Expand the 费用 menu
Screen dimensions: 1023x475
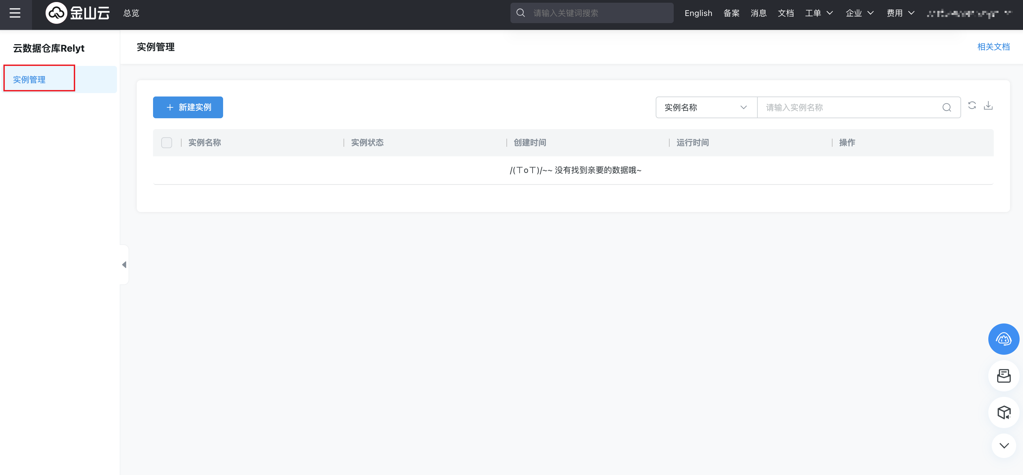tap(900, 13)
